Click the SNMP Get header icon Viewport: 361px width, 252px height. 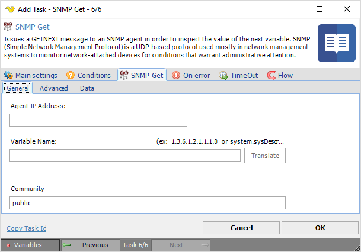click(x=8, y=27)
